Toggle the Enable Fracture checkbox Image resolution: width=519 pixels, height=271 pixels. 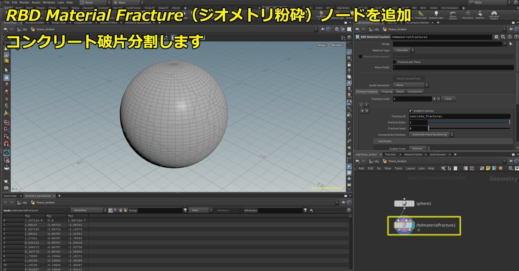tap(410, 111)
